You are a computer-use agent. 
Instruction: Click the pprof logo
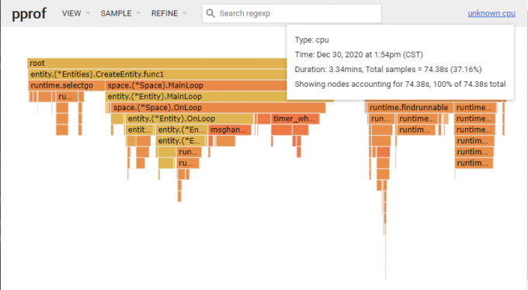tap(29, 14)
